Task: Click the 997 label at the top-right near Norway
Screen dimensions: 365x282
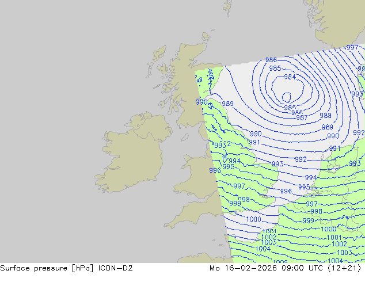Action: tap(352, 48)
